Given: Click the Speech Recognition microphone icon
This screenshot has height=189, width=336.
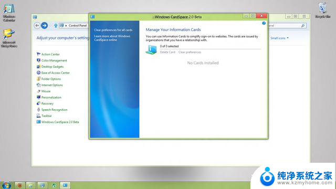Looking at the screenshot, I should [38, 110].
